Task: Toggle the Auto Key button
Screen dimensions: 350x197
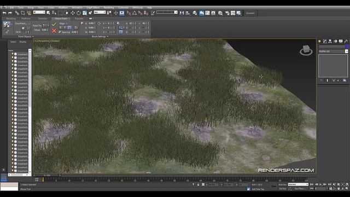Action: (x=282, y=184)
